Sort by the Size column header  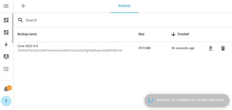[141, 34]
